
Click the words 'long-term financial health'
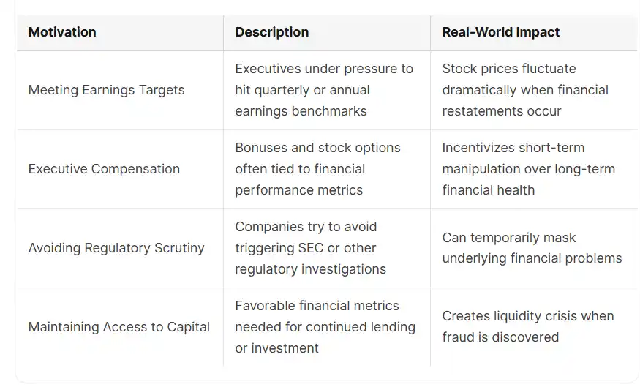[x=529, y=180]
